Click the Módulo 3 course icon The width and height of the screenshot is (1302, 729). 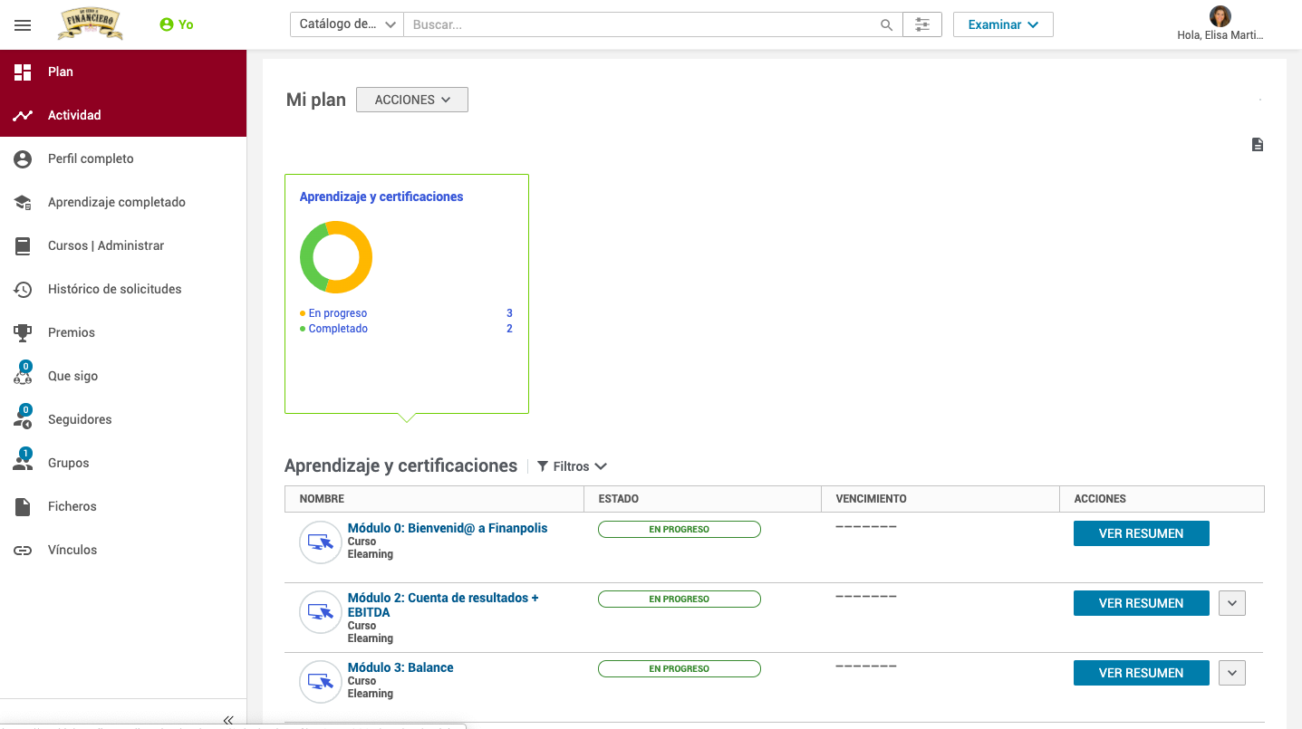(x=320, y=681)
